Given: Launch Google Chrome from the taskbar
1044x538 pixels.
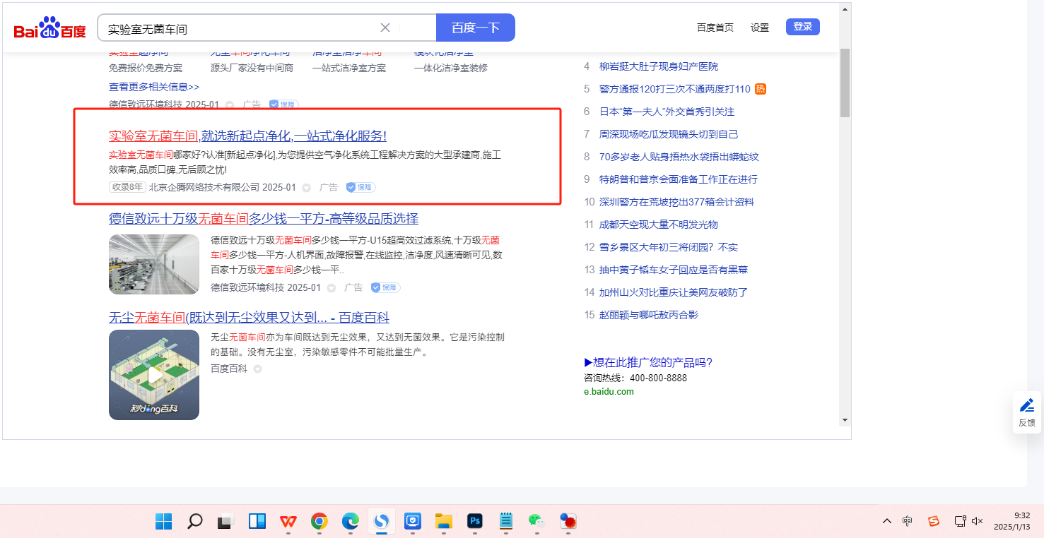Looking at the screenshot, I should coord(319,522).
